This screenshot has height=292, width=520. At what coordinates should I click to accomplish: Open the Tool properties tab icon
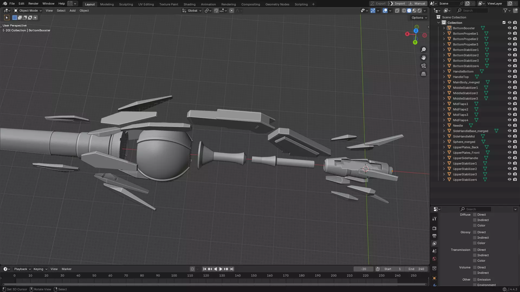click(x=434, y=219)
